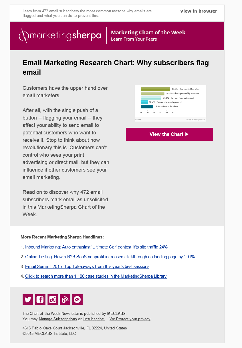Image resolution: width=242 pixels, height=348 pixels.
Task: Click the Manage Subscriptions link
Action: point(58,319)
